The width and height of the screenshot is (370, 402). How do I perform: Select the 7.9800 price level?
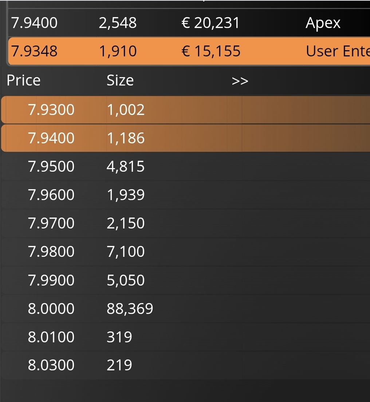pos(51,251)
